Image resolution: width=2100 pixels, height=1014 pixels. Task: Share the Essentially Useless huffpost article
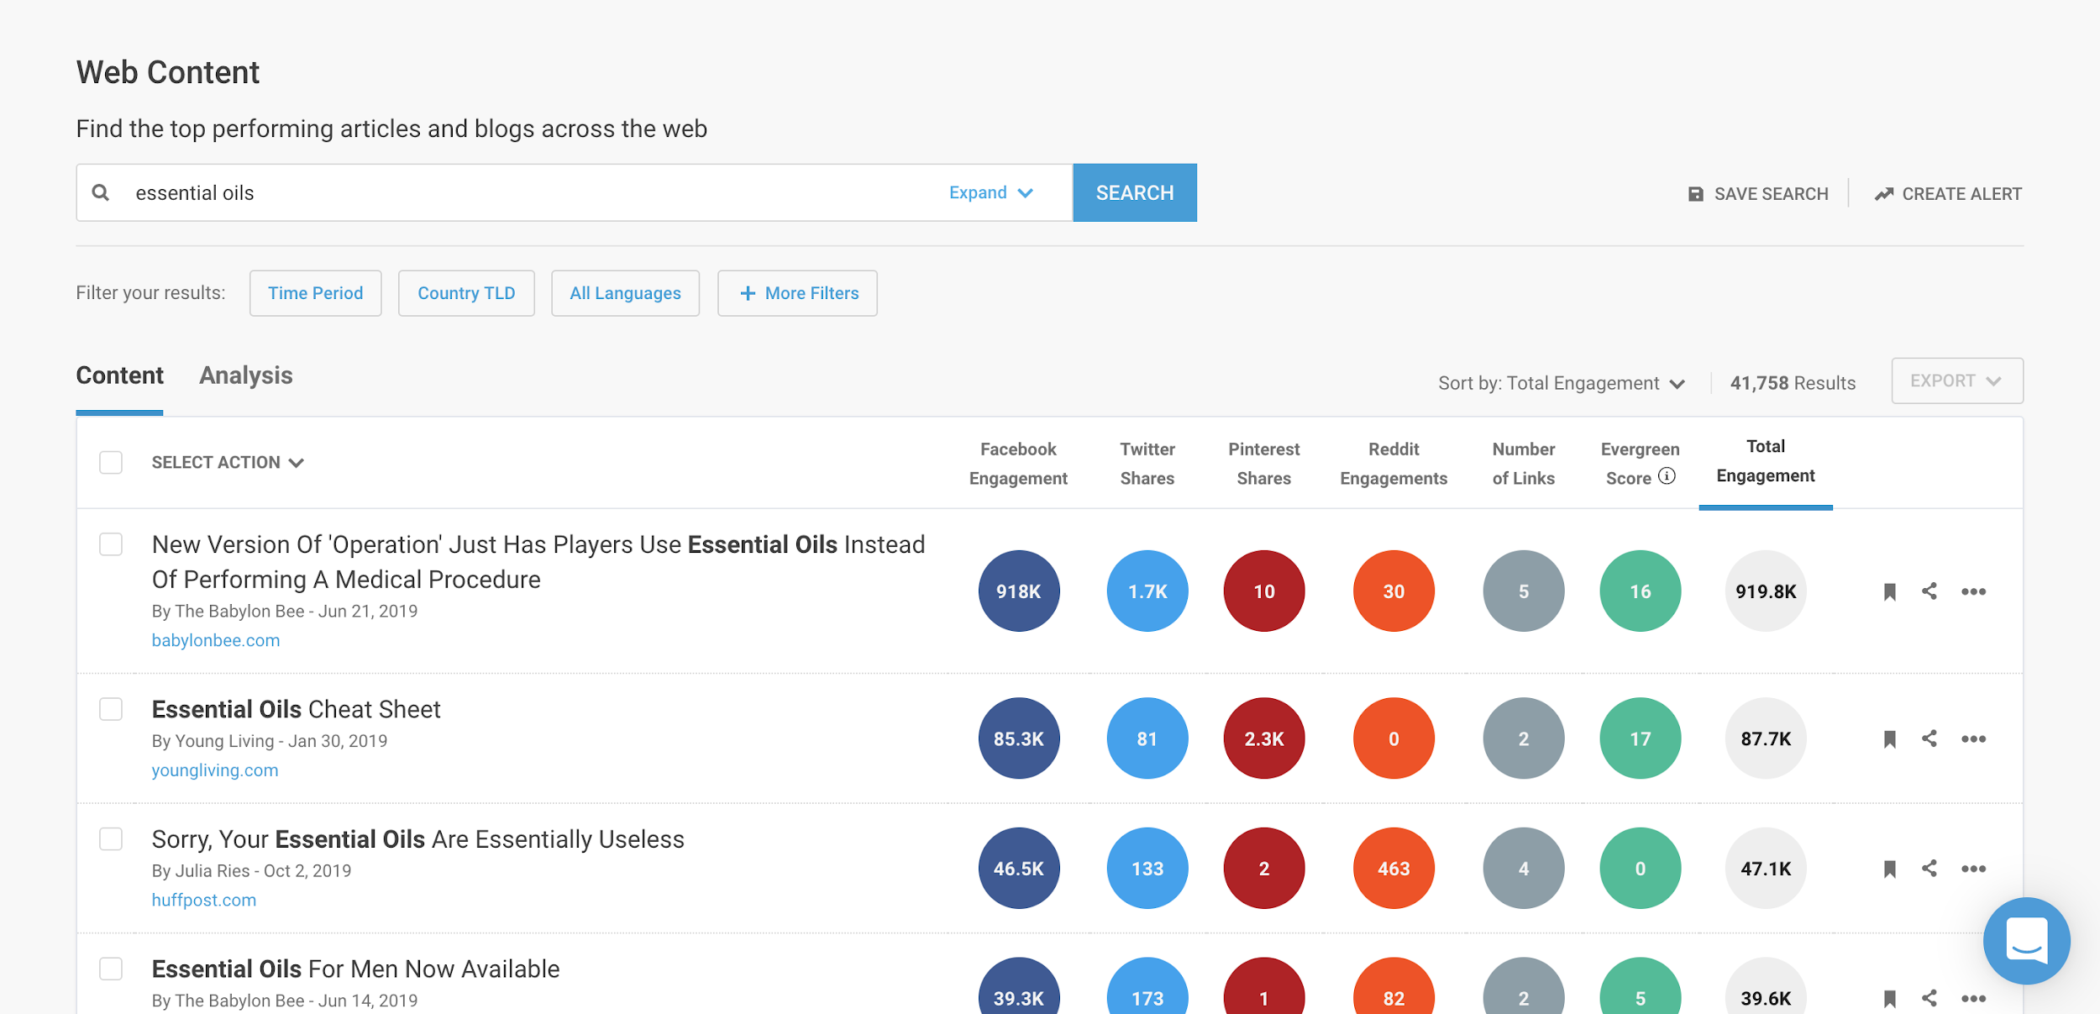1929,869
